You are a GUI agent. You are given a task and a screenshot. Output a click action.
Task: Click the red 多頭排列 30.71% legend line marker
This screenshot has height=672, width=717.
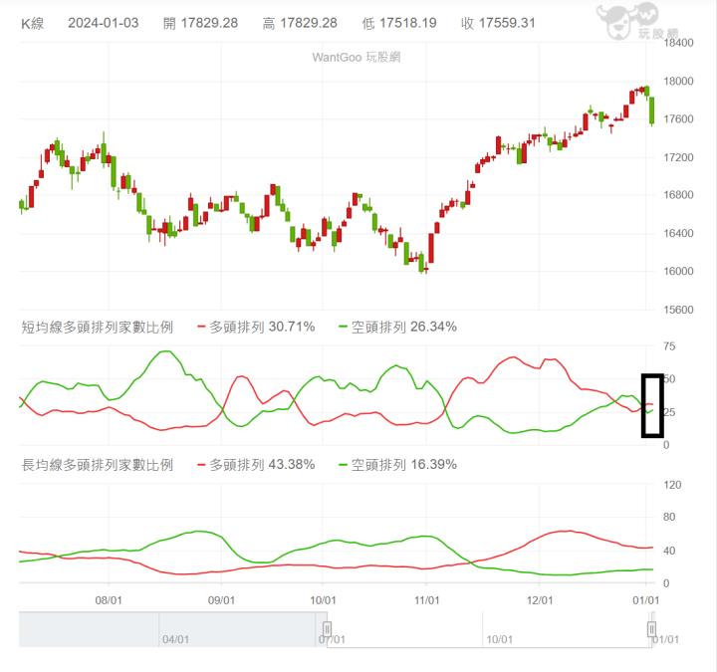202,327
